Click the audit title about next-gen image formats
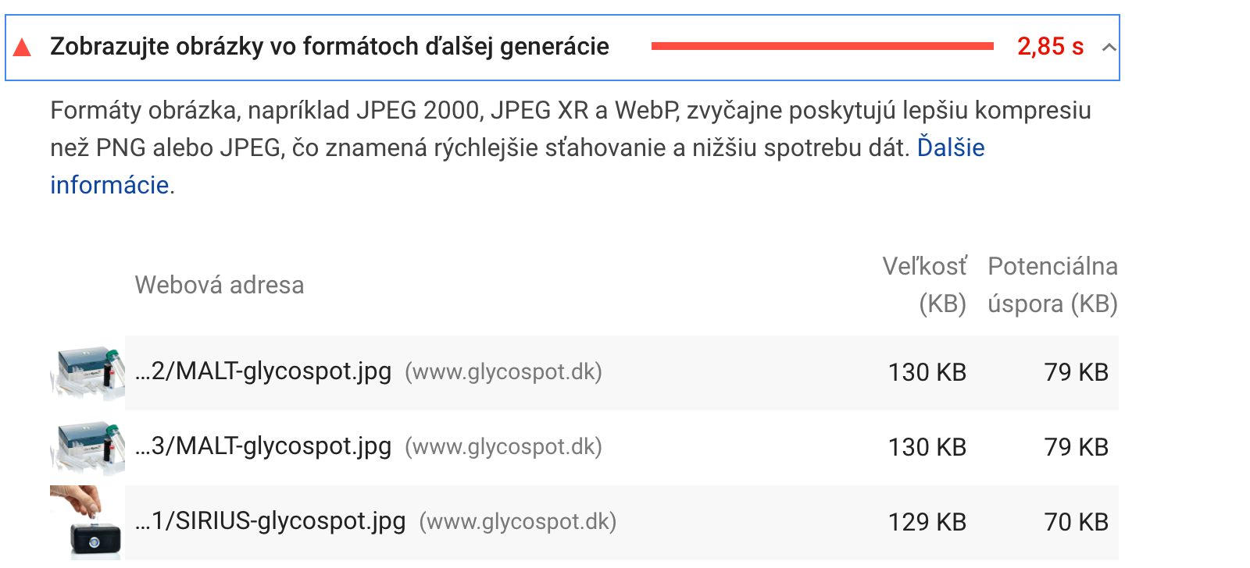 tap(330, 47)
